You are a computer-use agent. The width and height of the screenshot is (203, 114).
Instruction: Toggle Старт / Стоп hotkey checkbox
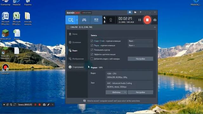pos(92,41)
